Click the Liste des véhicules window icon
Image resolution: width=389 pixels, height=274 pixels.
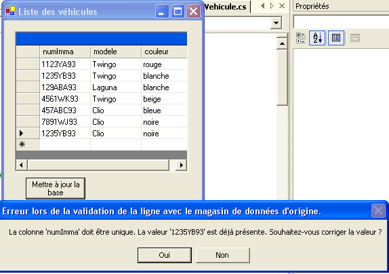[10, 11]
